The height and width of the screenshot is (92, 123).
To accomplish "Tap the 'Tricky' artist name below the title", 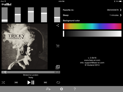I will [x=31, y=77].
